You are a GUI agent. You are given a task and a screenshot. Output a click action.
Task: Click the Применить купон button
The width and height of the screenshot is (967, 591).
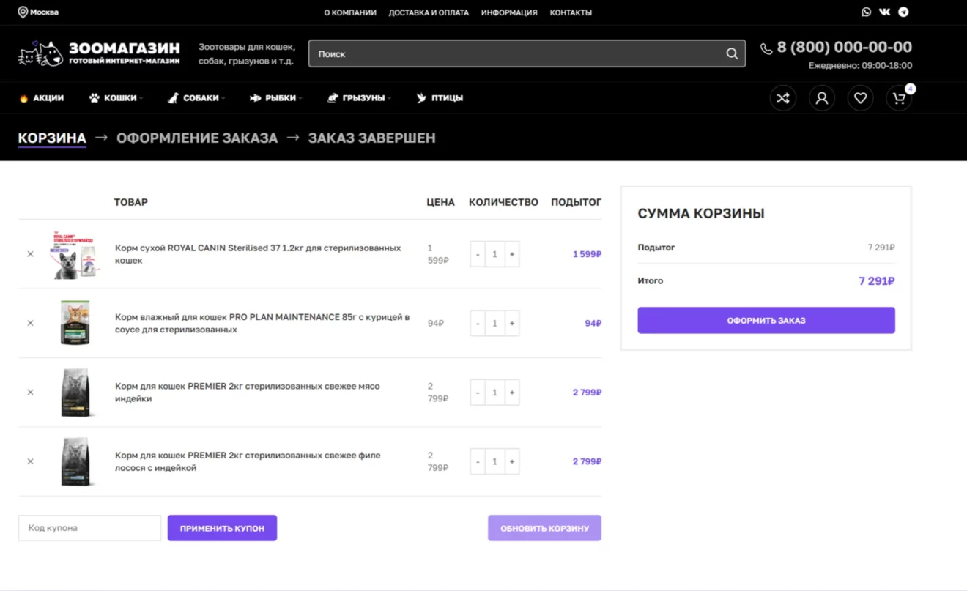(222, 528)
